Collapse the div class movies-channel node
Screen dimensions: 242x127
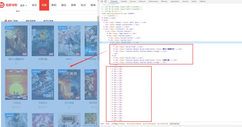(x=106, y=31)
